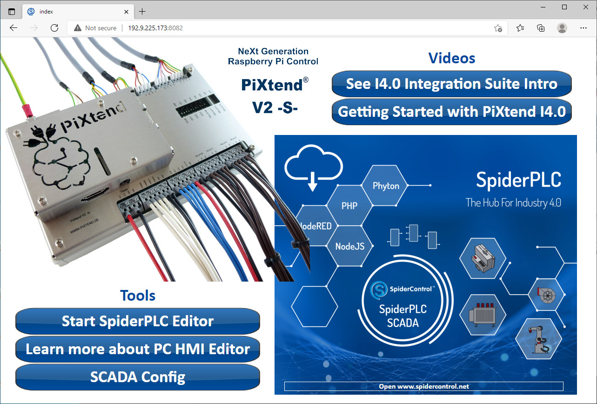Click the PiXtend V2 -S- title text
The image size is (597, 404).
(275, 96)
